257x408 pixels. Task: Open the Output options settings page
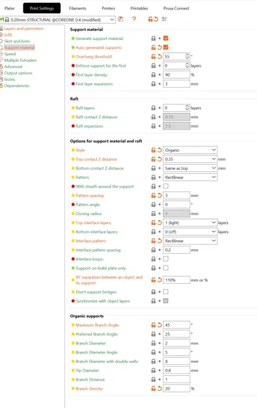pos(18,73)
